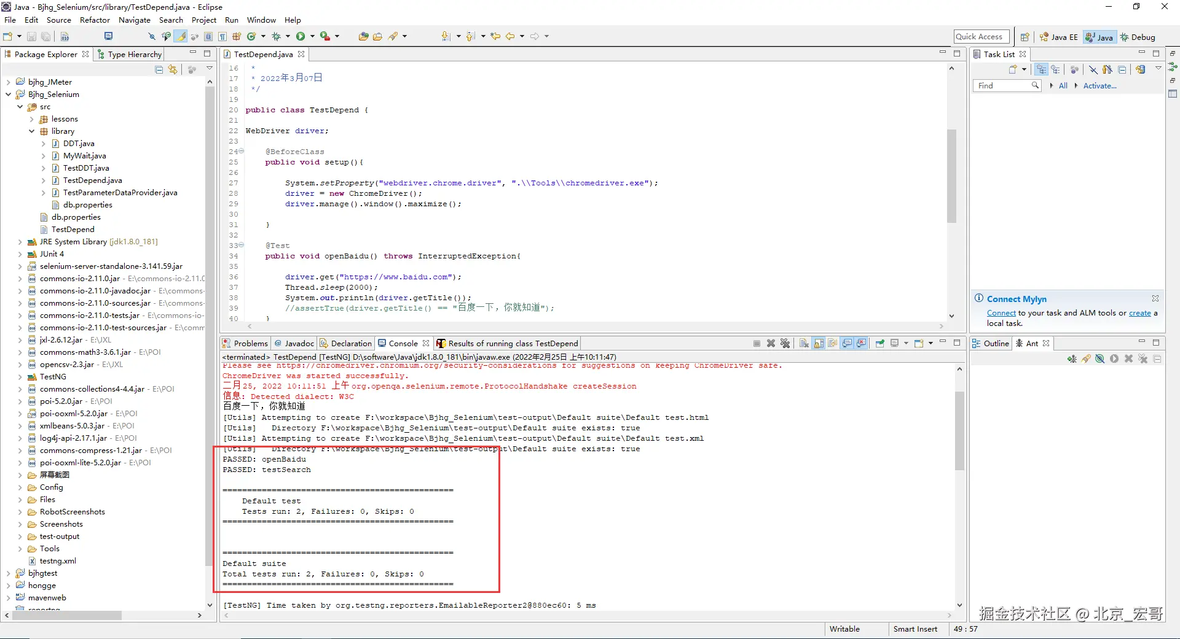
Task: Click the create local task link
Action: pos(1139,313)
